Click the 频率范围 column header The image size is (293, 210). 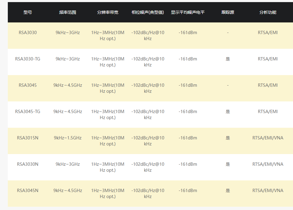68,12
